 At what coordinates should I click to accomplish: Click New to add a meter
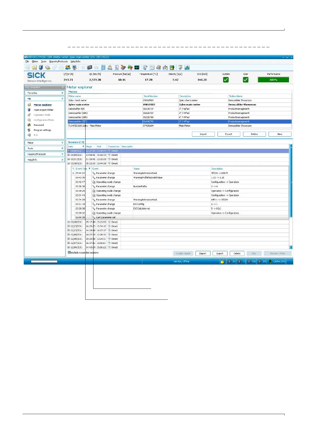coord(280,134)
